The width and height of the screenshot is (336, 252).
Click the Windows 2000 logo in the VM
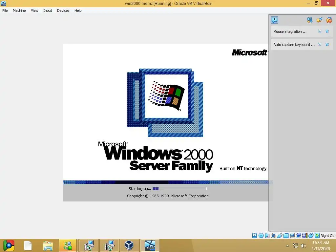click(x=165, y=102)
